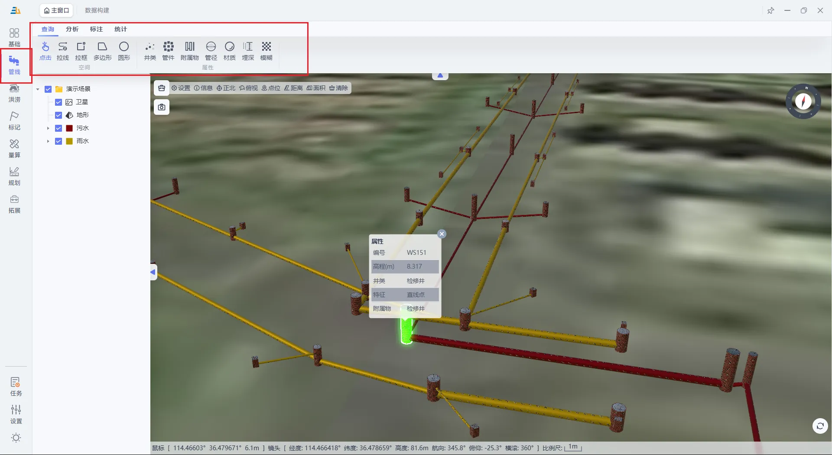Expand the 雨水 layer node
832x455 pixels.
[48, 141]
